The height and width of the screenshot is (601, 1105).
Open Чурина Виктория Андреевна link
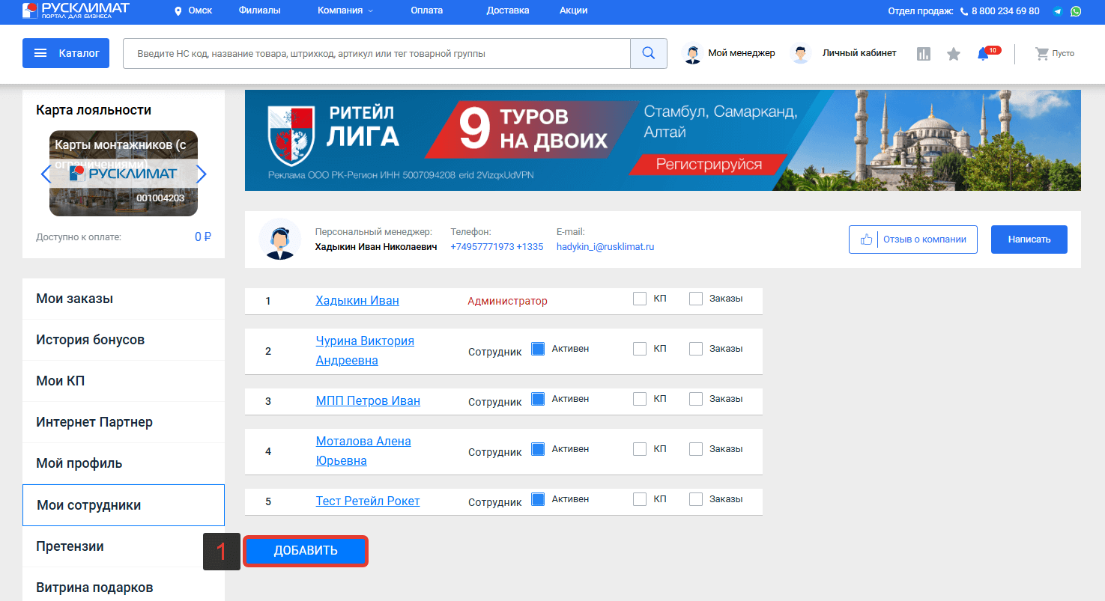point(365,350)
